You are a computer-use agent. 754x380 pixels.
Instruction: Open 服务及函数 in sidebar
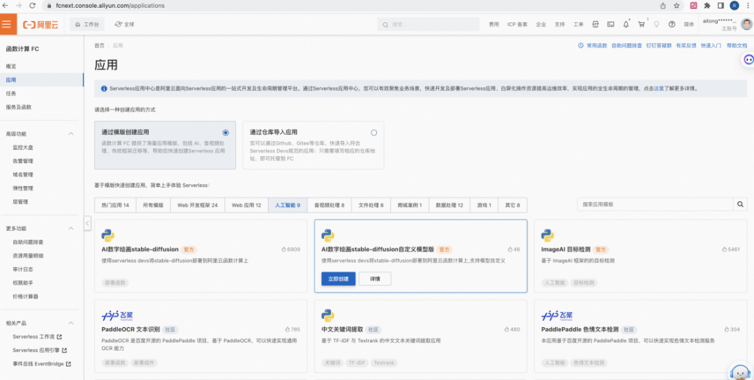coord(19,107)
